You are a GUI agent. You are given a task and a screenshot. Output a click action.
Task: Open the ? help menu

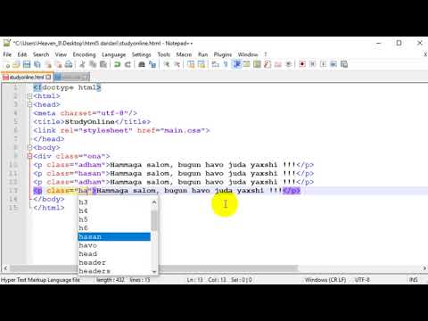(x=266, y=54)
